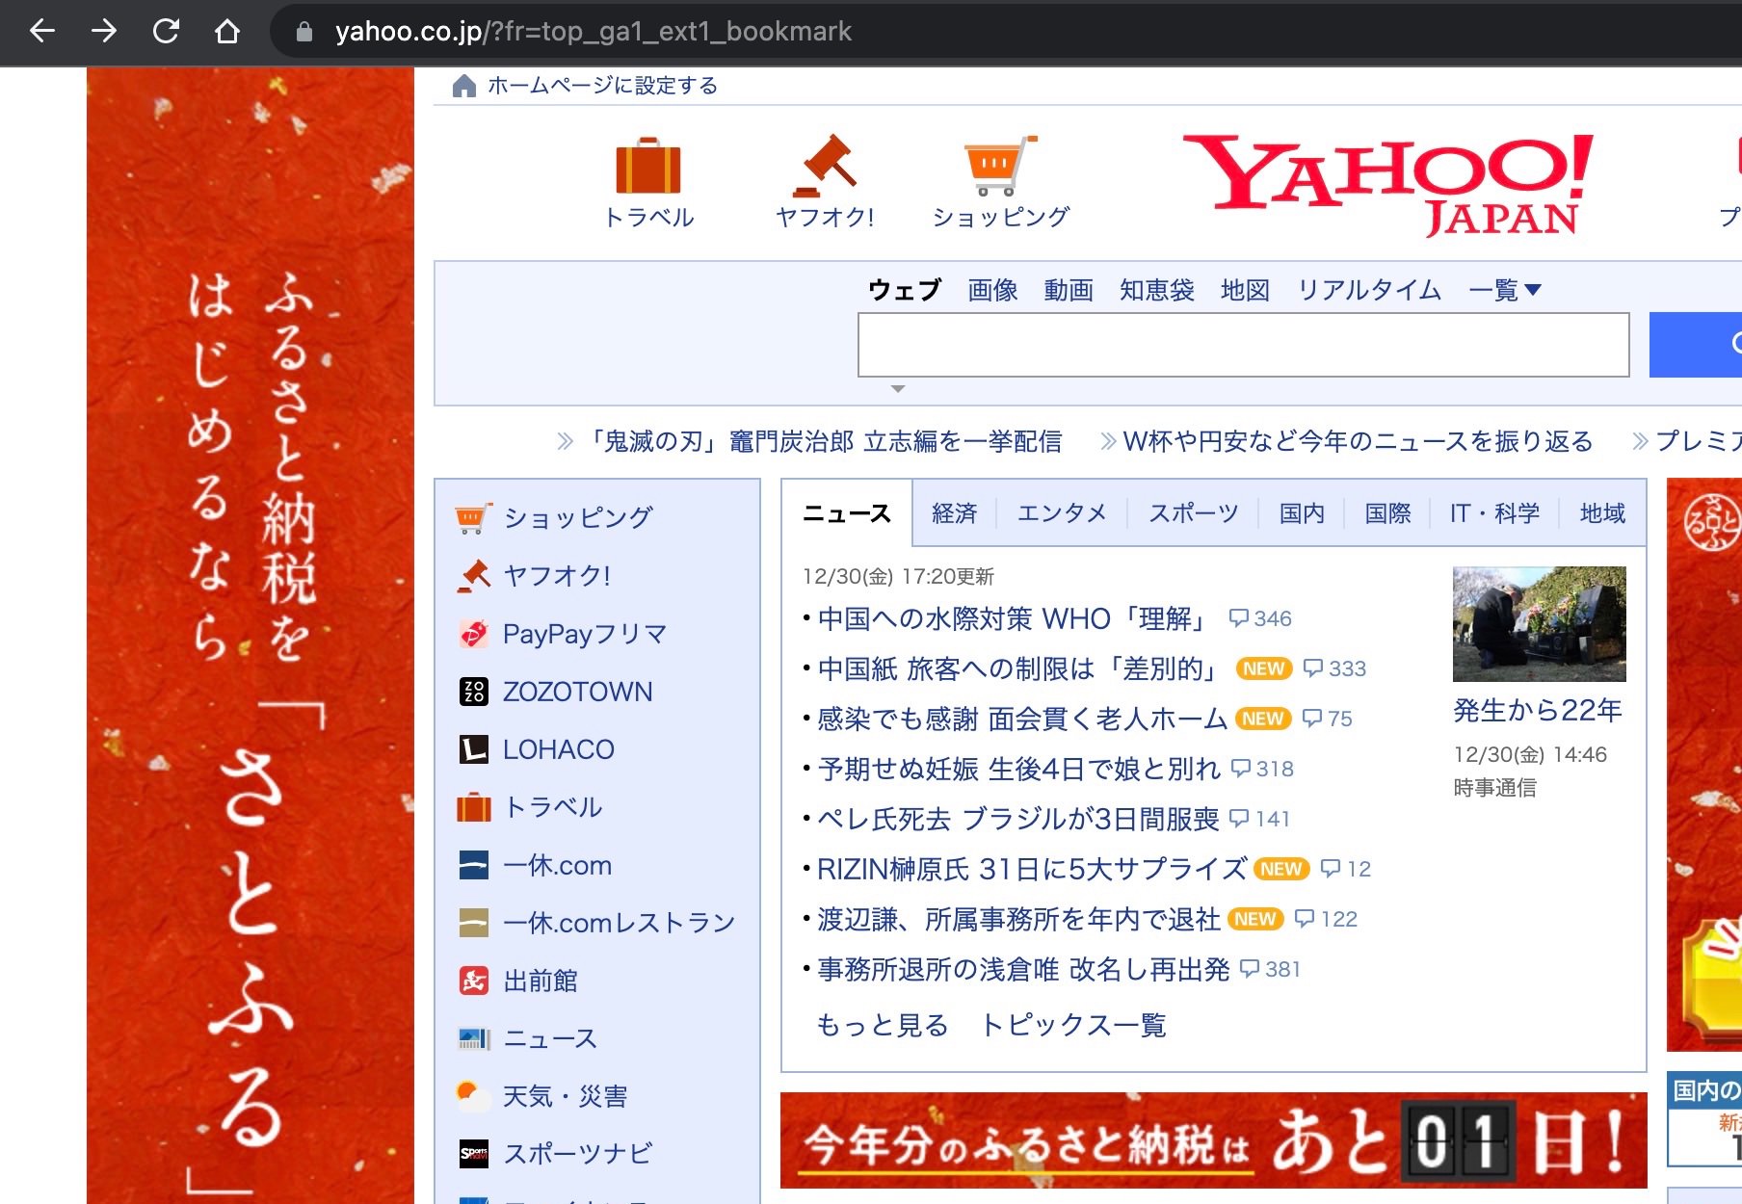Open トラベル suitcase icon in header

click(x=648, y=167)
